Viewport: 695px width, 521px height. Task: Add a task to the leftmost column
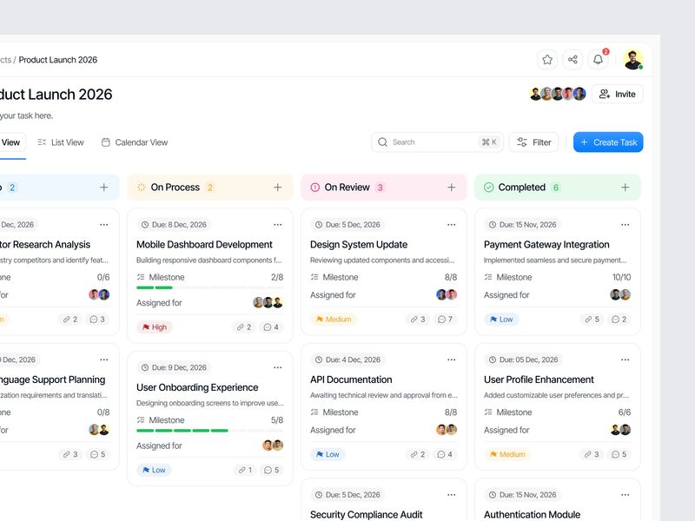tap(103, 188)
